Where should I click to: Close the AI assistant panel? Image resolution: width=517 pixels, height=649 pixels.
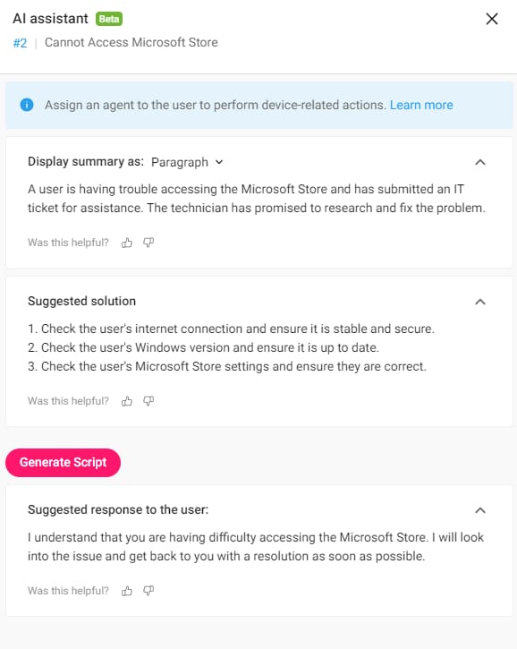point(492,19)
